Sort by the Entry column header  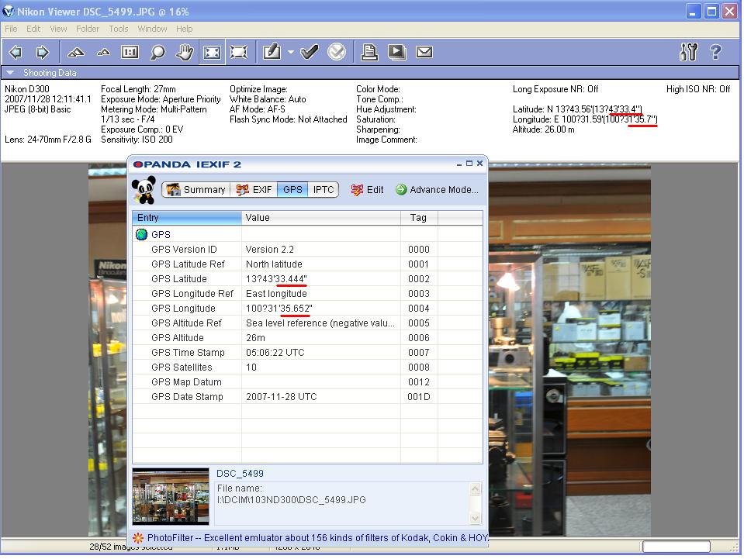point(187,218)
